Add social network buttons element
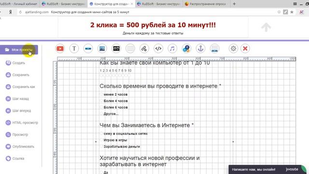Screen dimensions: 309x174 point(186,48)
